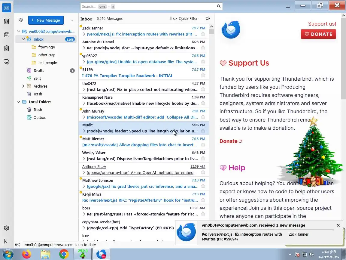346x260 pixels.
Task: Open the other crap folder
Action: click(x=46, y=55)
